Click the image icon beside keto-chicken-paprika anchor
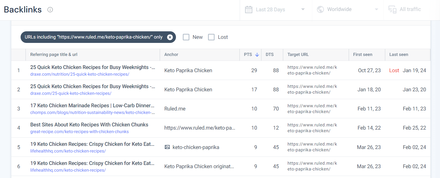Image resolution: width=440 pixels, height=178 pixels. pyautogui.click(x=167, y=147)
